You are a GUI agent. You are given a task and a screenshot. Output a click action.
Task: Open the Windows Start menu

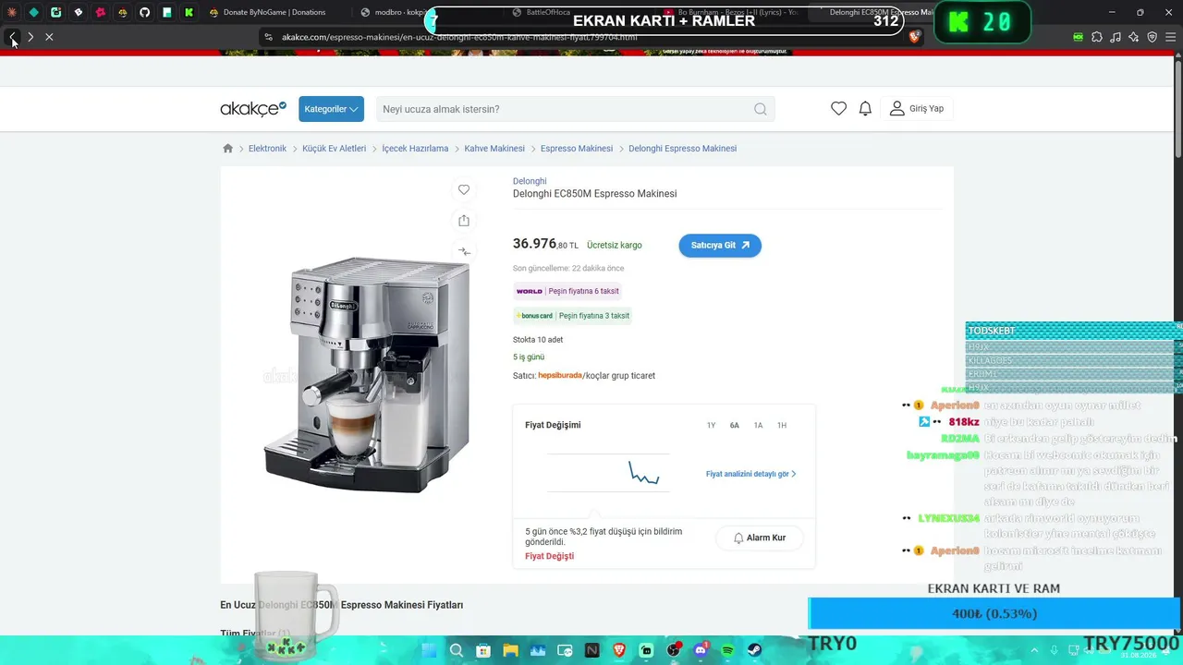tap(429, 650)
